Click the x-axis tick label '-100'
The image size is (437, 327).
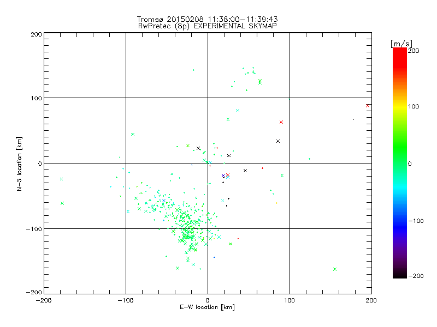pos(126,300)
